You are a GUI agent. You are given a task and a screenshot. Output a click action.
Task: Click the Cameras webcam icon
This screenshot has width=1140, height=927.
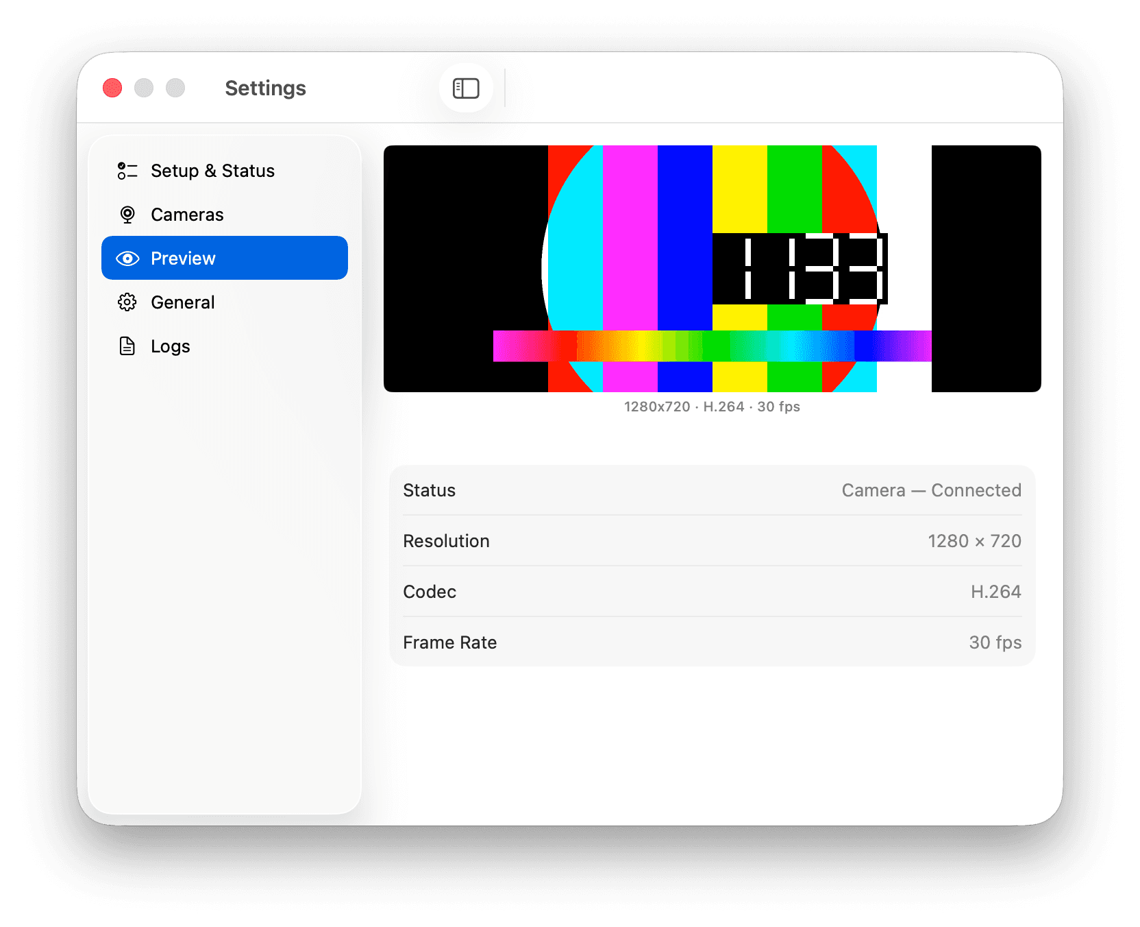[127, 215]
